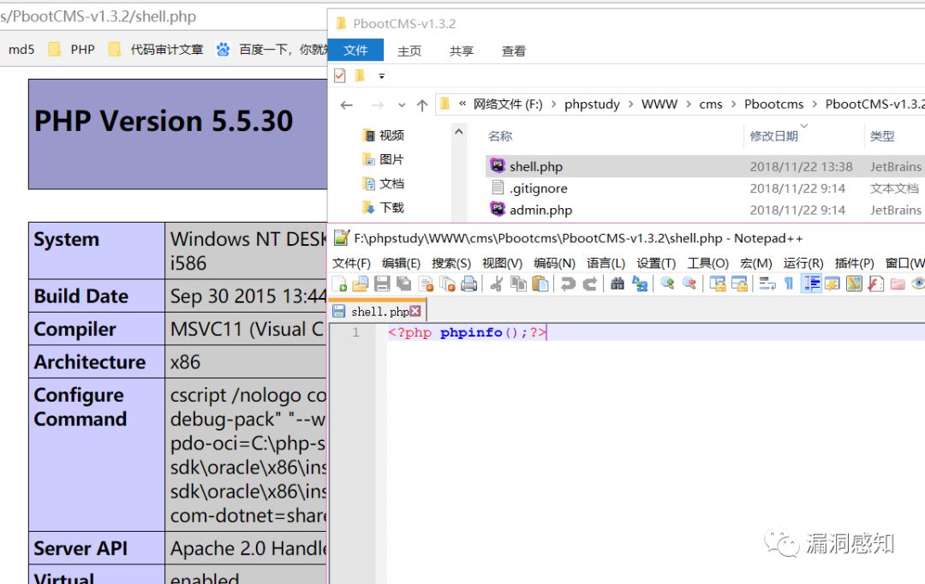Click the Close All icon in Notepad++ toolbar
This screenshot has width=925, height=584.
(x=448, y=284)
